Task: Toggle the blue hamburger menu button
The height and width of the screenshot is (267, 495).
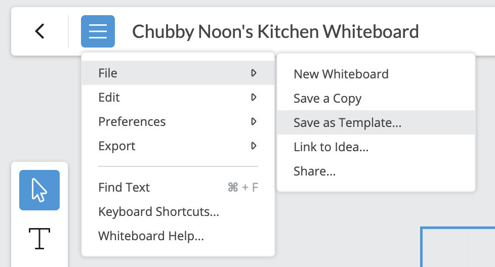Action: pyautogui.click(x=98, y=31)
